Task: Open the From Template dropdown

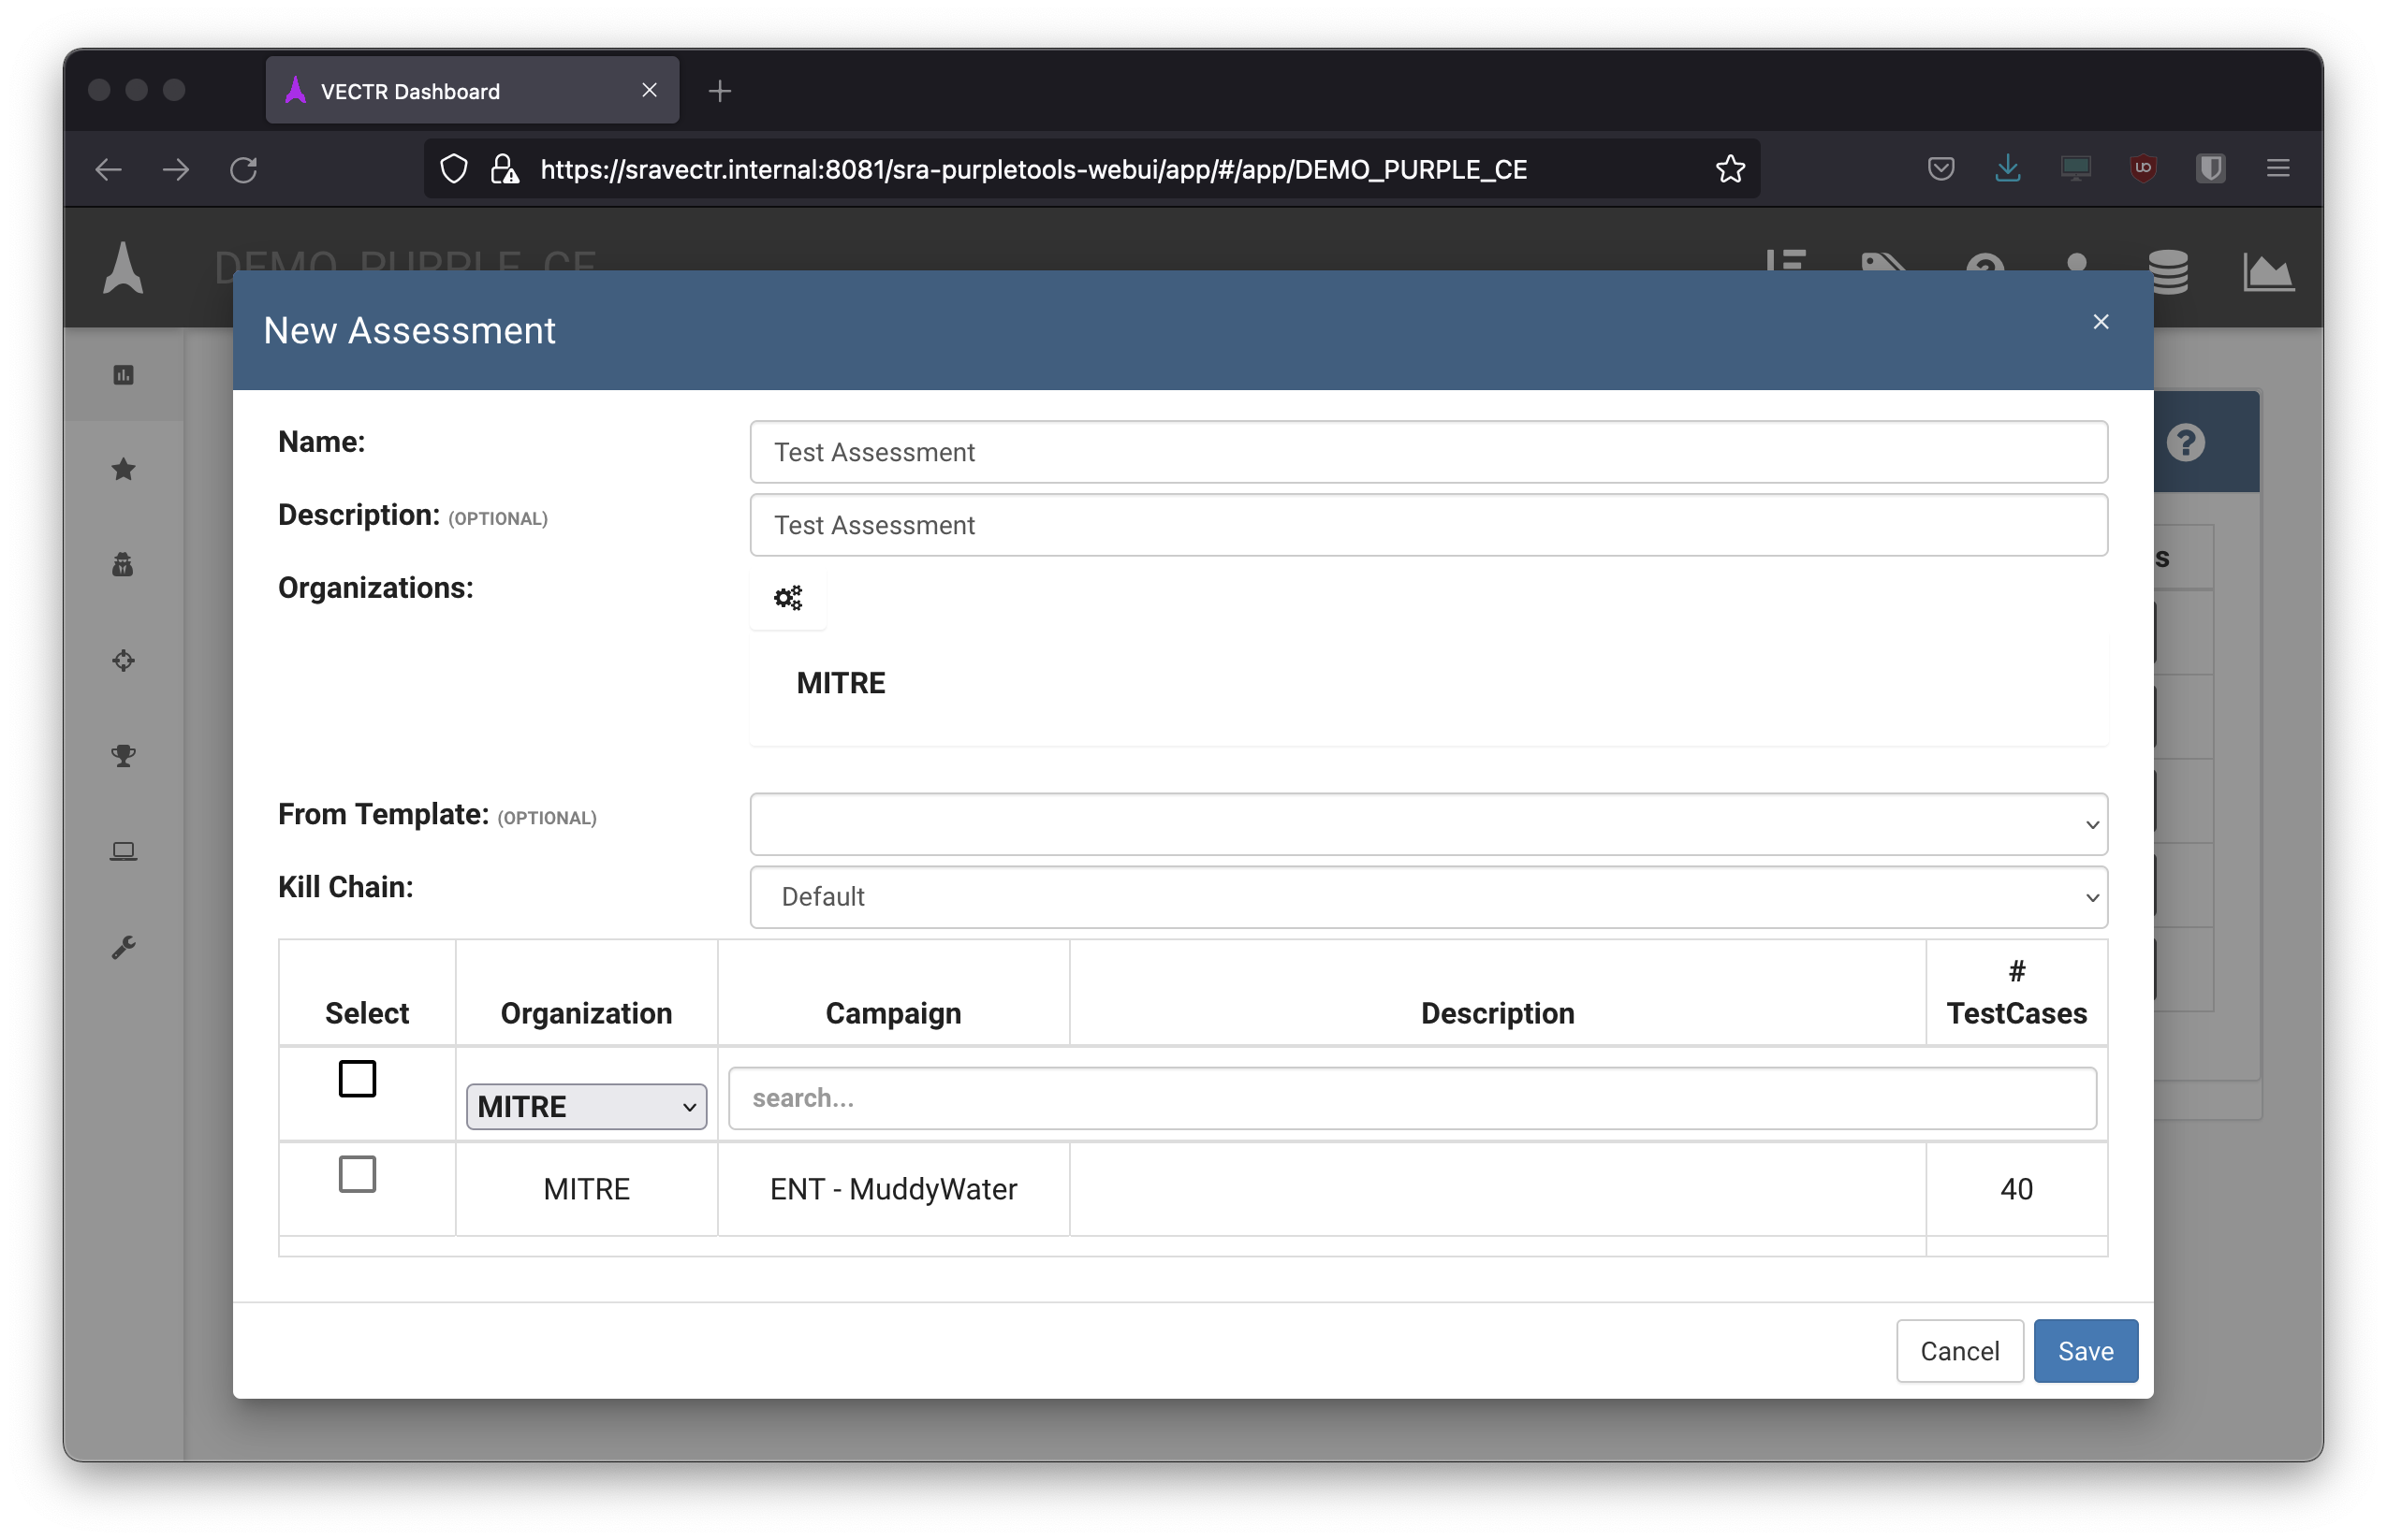Action: (1428, 824)
